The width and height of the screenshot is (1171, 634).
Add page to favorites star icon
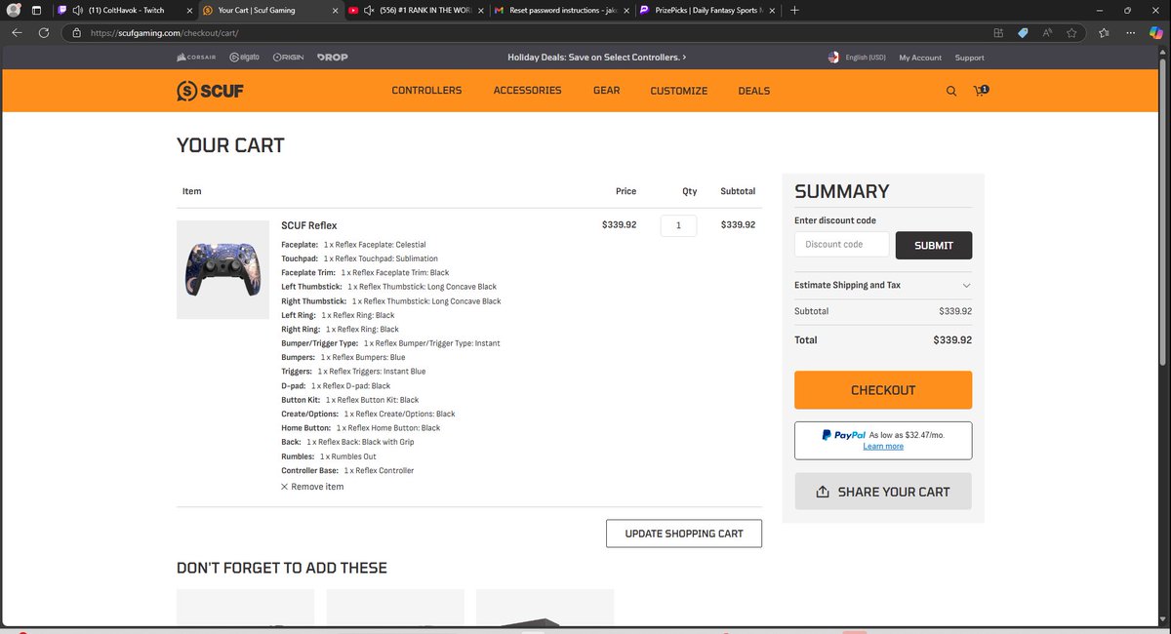1071,32
